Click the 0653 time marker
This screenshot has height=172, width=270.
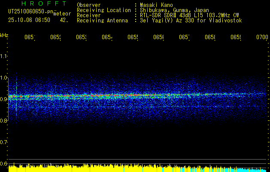pos(81,37)
